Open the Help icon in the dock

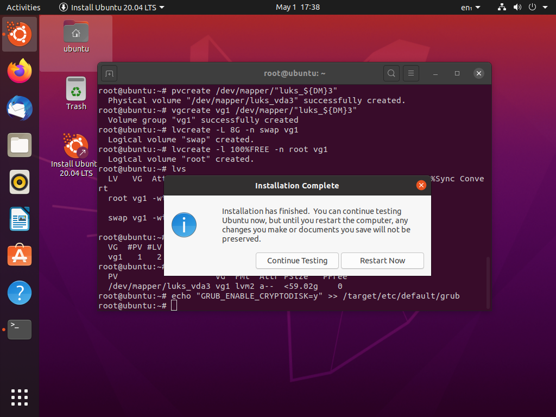point(20,293)
